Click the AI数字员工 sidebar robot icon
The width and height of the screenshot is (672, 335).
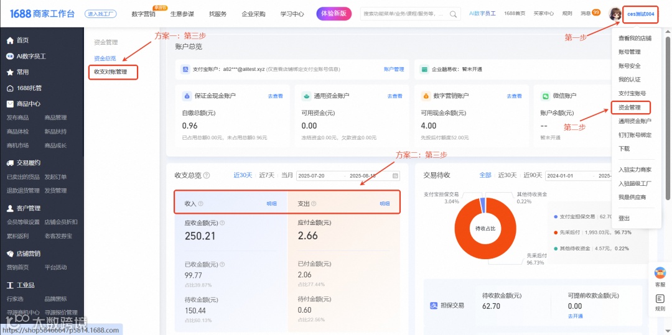pos(11,56)
